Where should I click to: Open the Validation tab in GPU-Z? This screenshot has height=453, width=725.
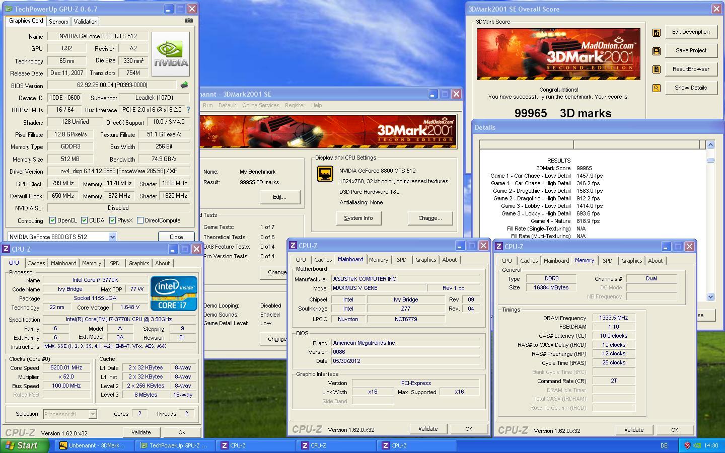click(85, 22)
